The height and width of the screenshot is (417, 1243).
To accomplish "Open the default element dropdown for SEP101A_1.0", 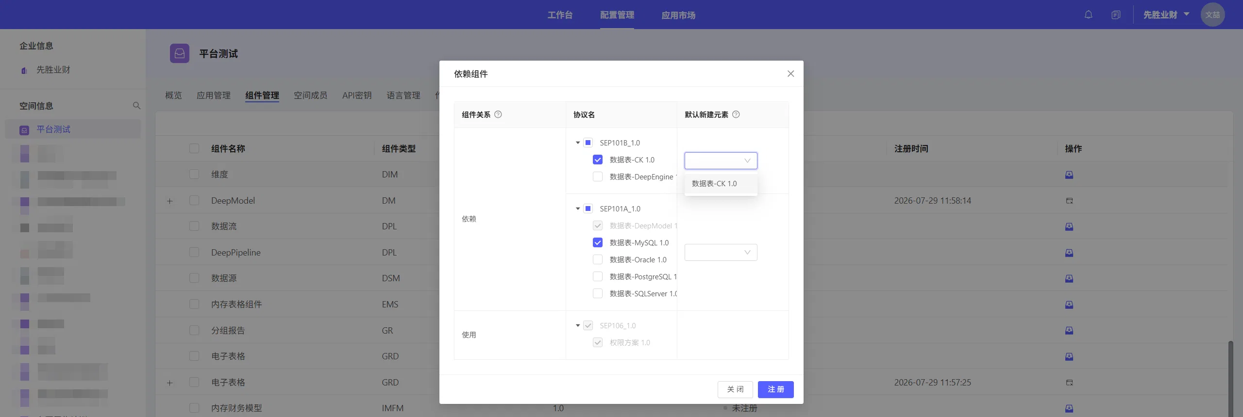I will click(721, 252).
